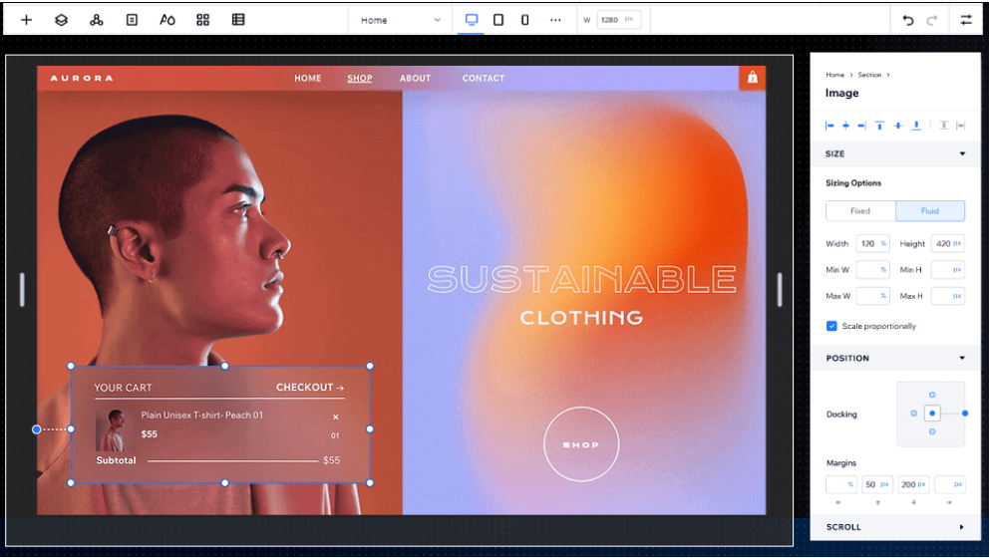Dock element to the top

point(932,395)
